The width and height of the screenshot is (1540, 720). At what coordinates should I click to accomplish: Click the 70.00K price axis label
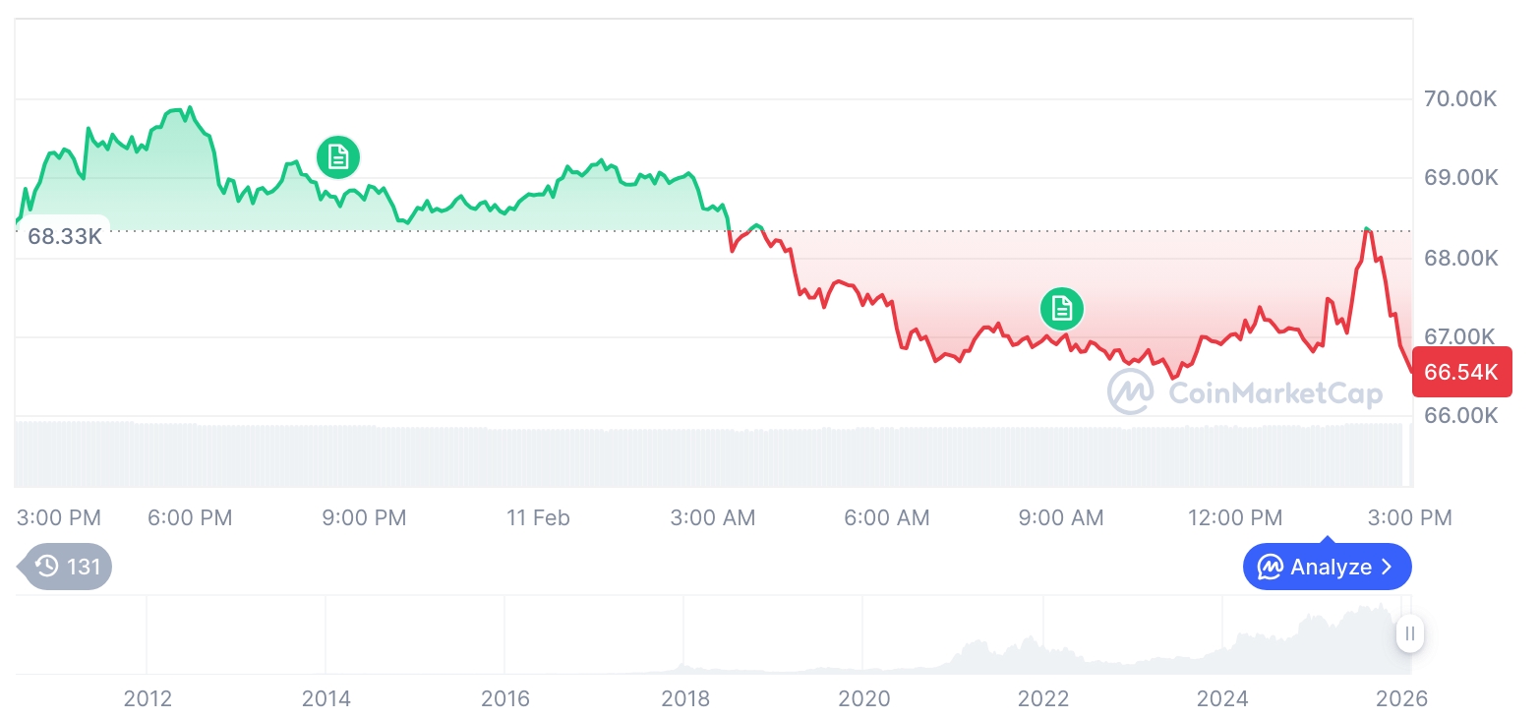pos(1460,98)
